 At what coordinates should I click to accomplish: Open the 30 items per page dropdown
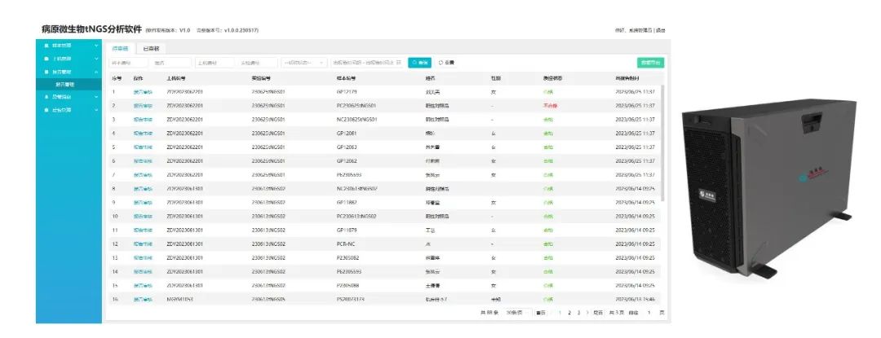pos(515,313)
